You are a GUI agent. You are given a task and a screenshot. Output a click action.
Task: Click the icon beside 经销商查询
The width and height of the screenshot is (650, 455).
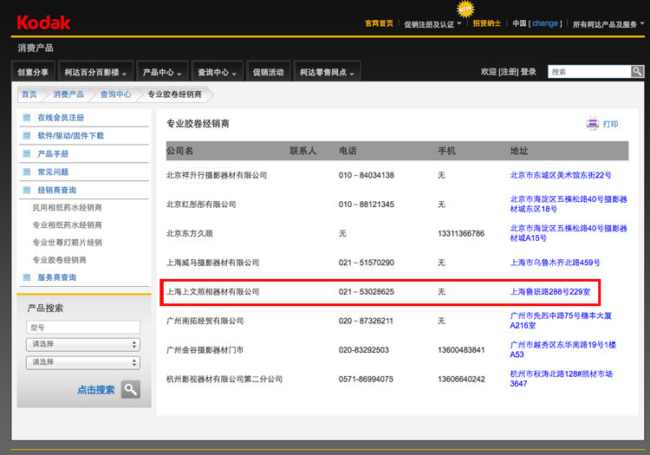coord(27,190)
